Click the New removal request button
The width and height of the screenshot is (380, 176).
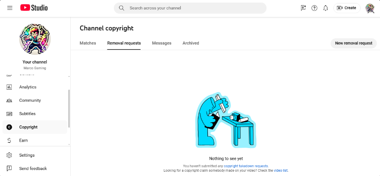(x=354, y=43)
